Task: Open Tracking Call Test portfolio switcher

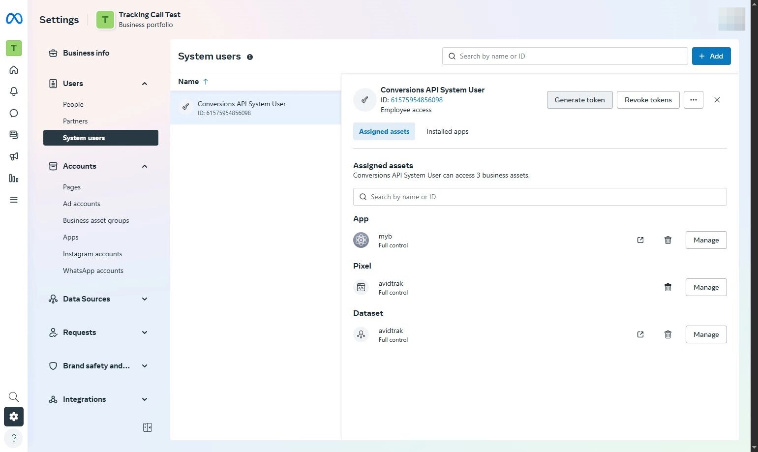Action: pyautogui.click(x=138, y=20)
